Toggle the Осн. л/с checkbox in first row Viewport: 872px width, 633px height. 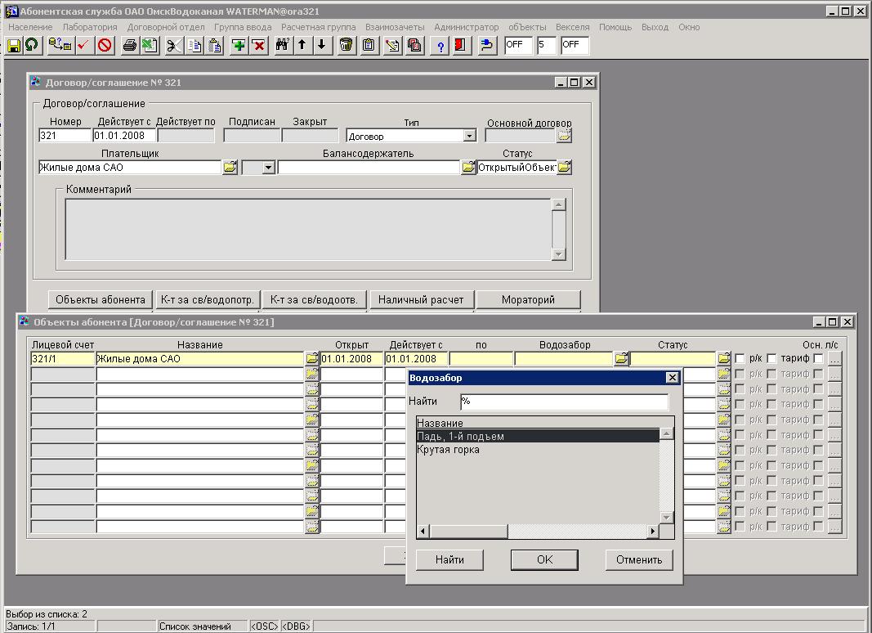tap(818, 359)
